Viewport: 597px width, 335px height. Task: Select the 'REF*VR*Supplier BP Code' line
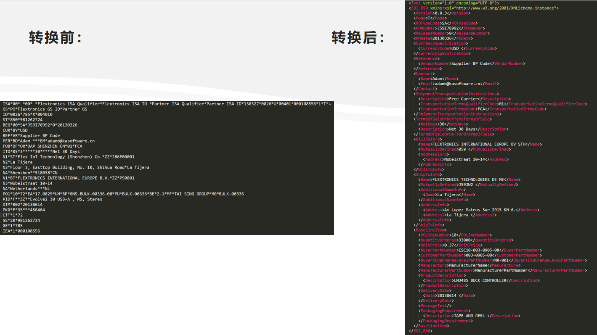click(31, 136)
